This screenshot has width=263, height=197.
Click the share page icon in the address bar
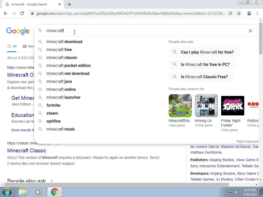pyautogui.click(x=231, y=13)
